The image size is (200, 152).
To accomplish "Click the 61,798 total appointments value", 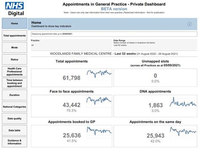I will point(71,78).
